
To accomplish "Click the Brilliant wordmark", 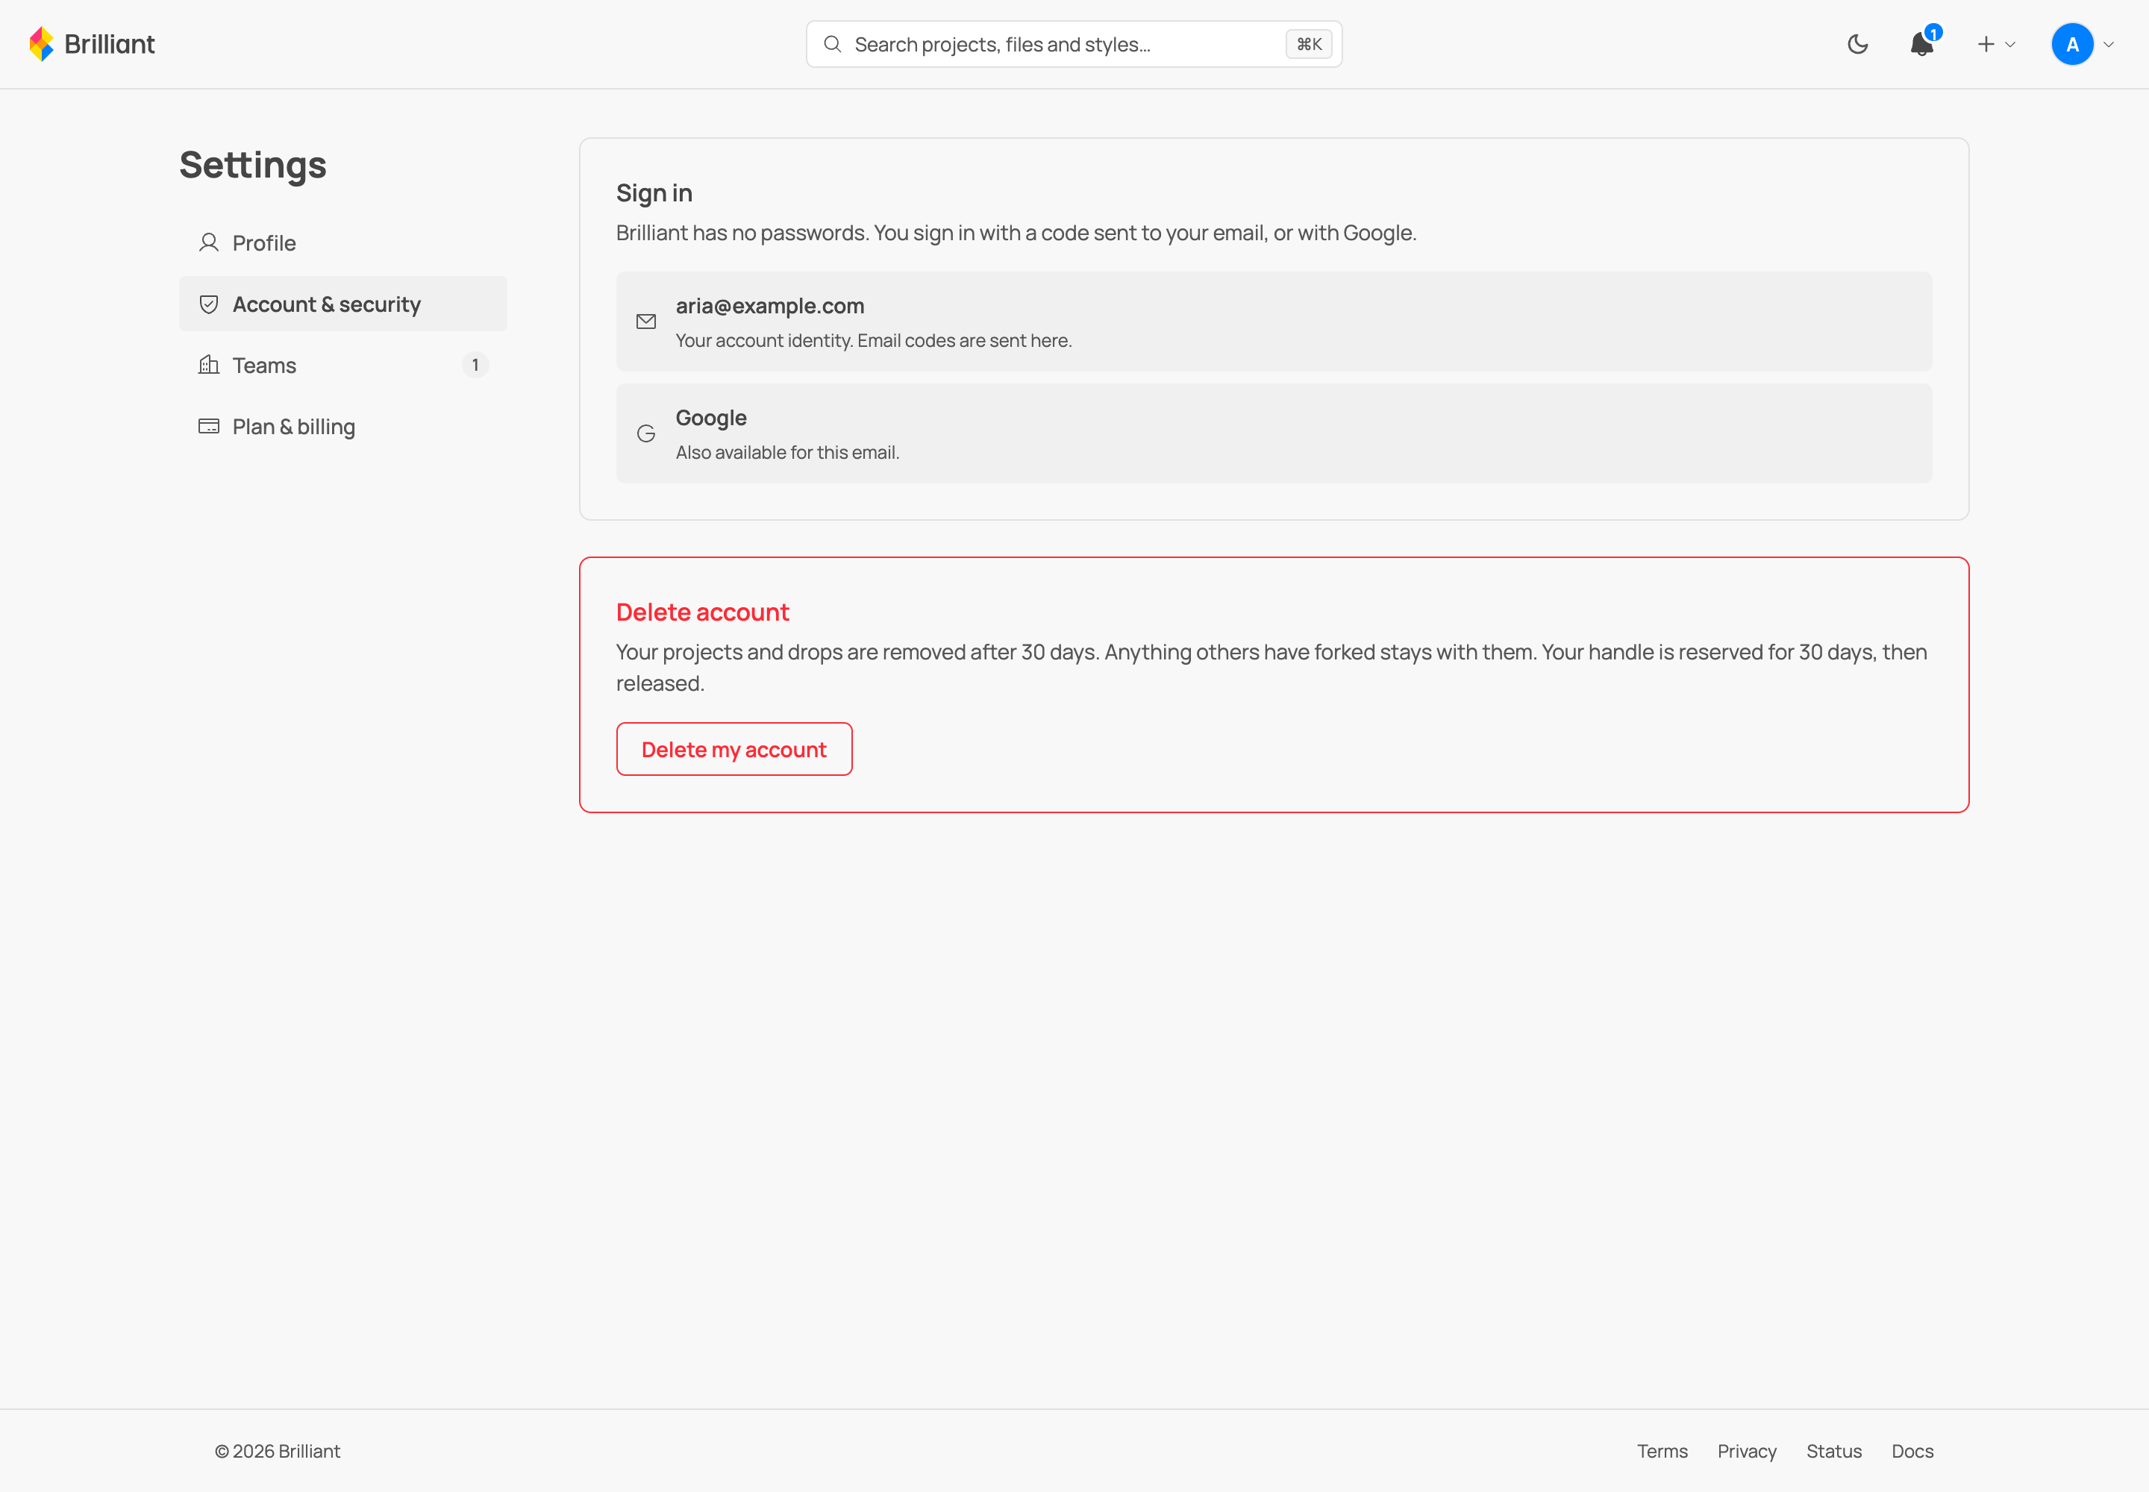I will coord(110,44).
